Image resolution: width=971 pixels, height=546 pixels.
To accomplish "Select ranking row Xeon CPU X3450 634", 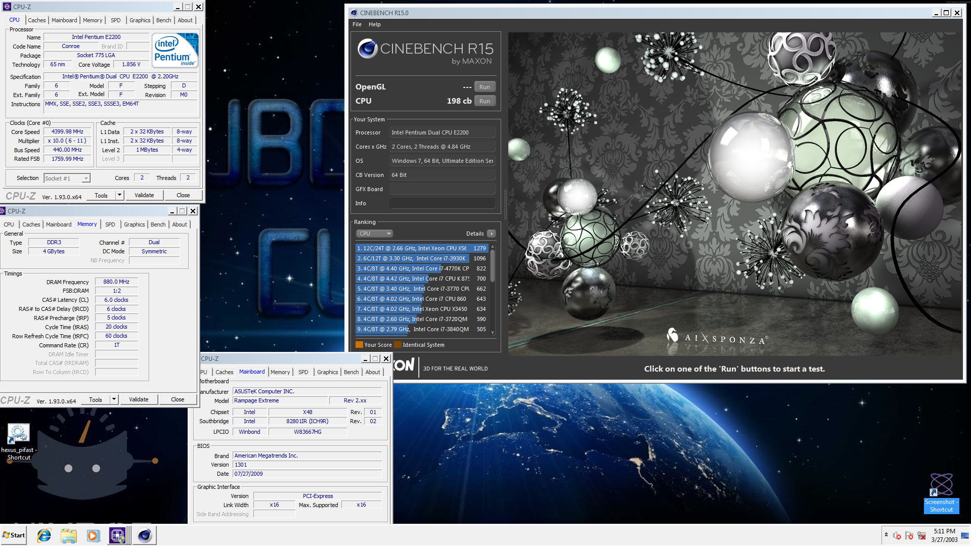I will pyautogui.click(x=422, y=309).
